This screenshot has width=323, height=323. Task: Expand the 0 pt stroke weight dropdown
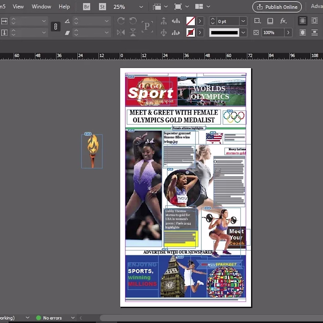pyautogui.click(x=243, y=21)
